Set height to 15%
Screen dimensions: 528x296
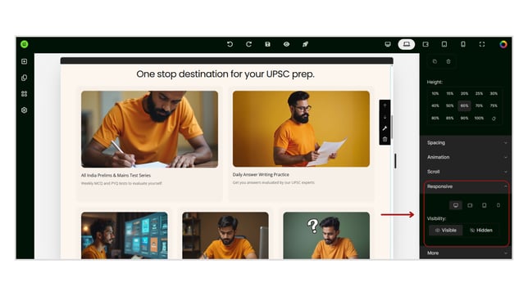tap(449, 93)
